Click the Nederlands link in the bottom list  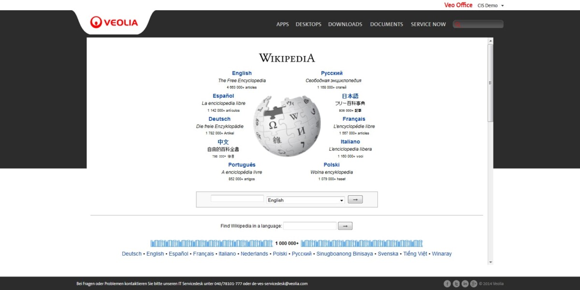pos(254,254)
